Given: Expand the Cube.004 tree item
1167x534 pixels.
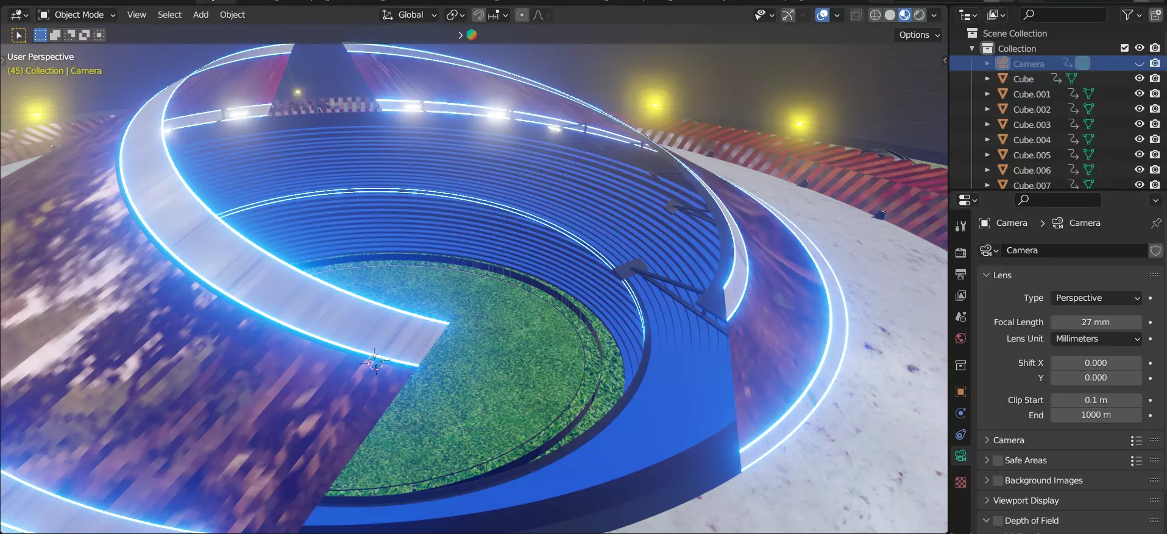Looking at the screenshot, I should (x=987, y=139).
